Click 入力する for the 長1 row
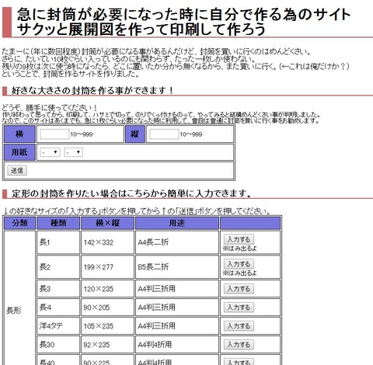The height and width of the screenshot is (365, 373). pyautogui.click(x=239, y=239)
